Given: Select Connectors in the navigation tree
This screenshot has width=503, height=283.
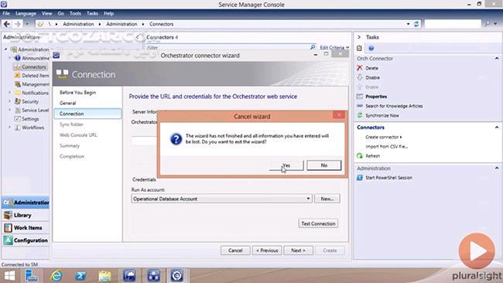Looking at the screenshot, I should (x=34, y=67).
